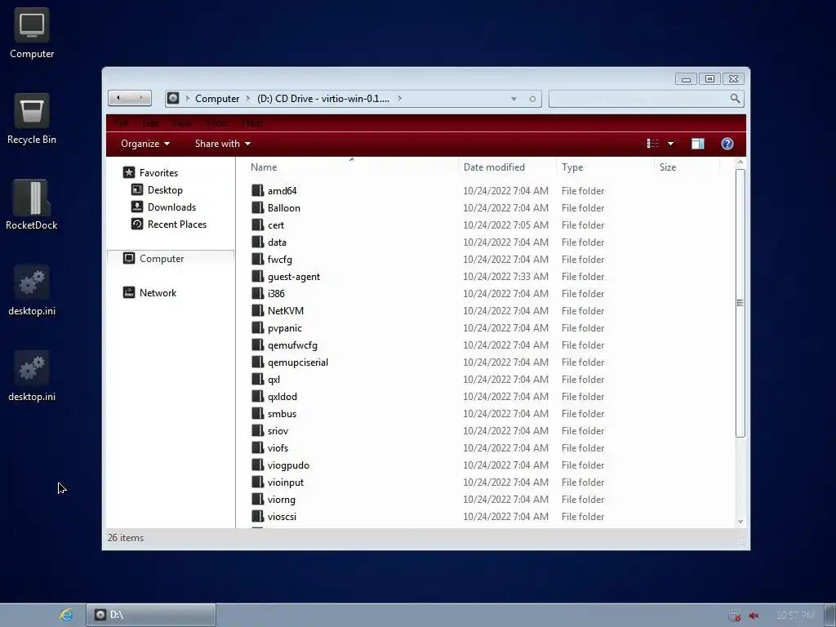Click the change view icon

(x=652, y=144)
